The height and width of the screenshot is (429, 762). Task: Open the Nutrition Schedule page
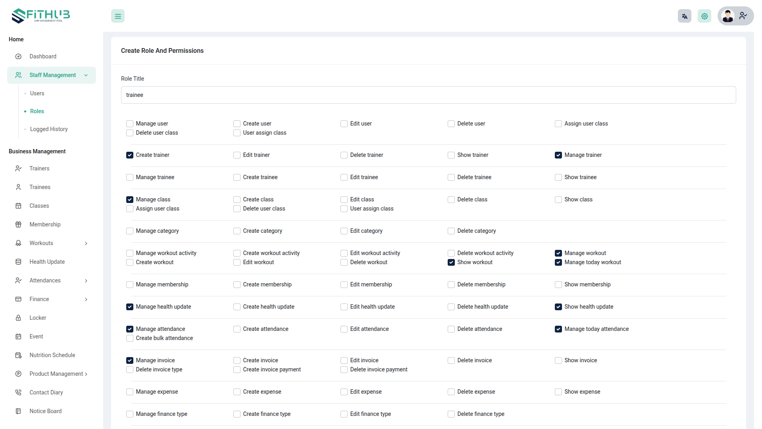[52, 355]
